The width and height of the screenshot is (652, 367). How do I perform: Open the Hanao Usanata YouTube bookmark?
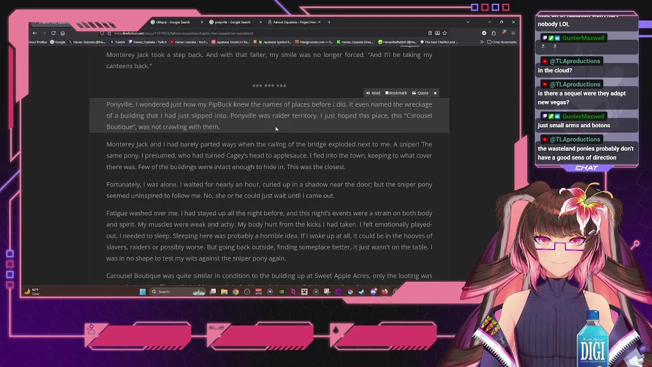pos(189,42)
